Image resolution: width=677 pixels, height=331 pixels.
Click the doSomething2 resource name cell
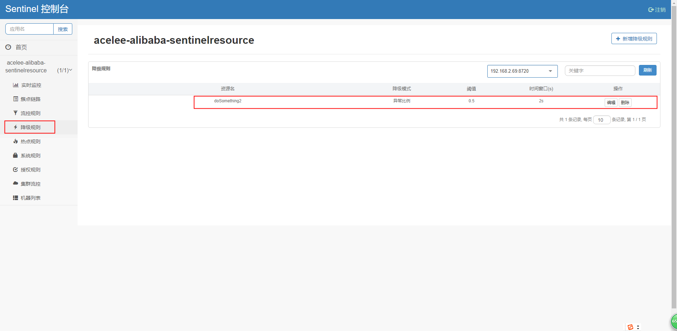[228, 101]
